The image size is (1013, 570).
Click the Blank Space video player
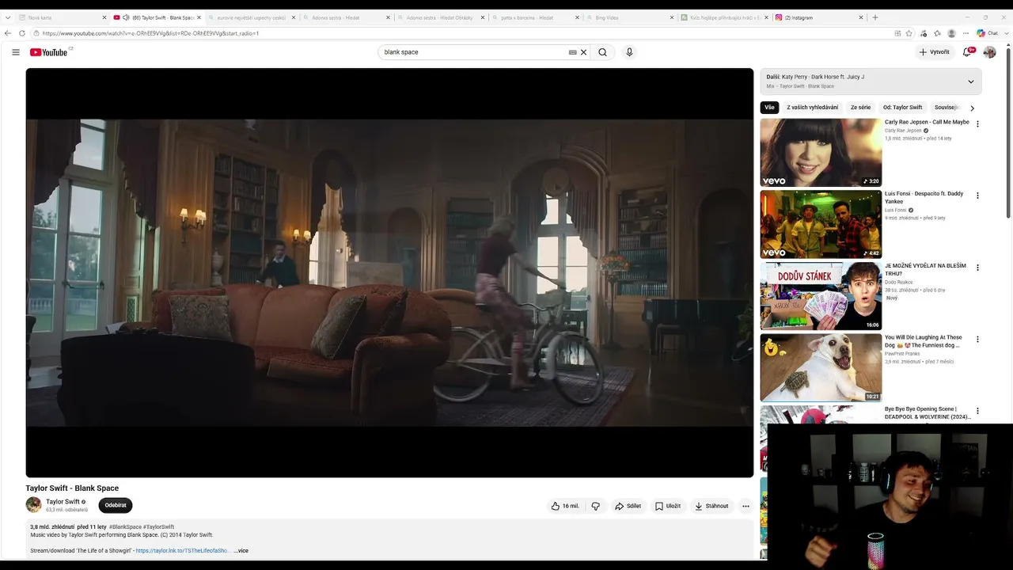click(x=389, y=272)
